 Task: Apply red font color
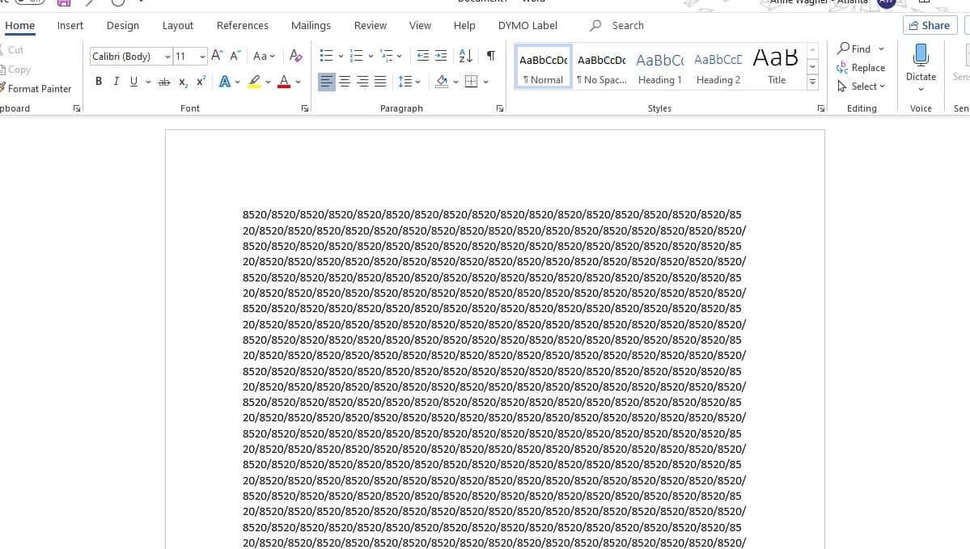tap(284, 82)
